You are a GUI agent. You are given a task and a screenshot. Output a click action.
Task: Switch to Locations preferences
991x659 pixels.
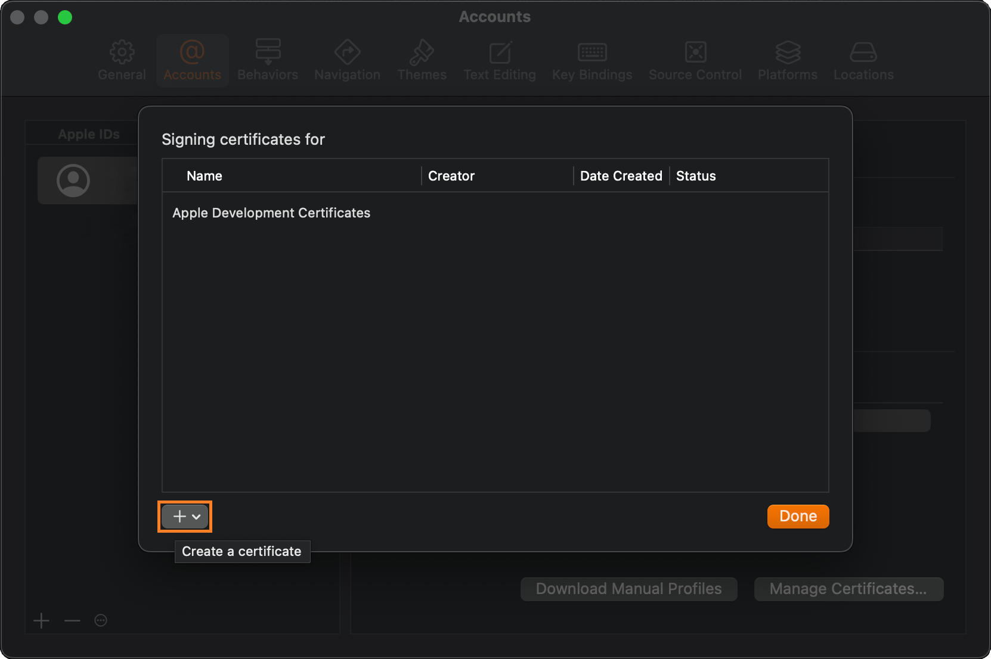863,61
